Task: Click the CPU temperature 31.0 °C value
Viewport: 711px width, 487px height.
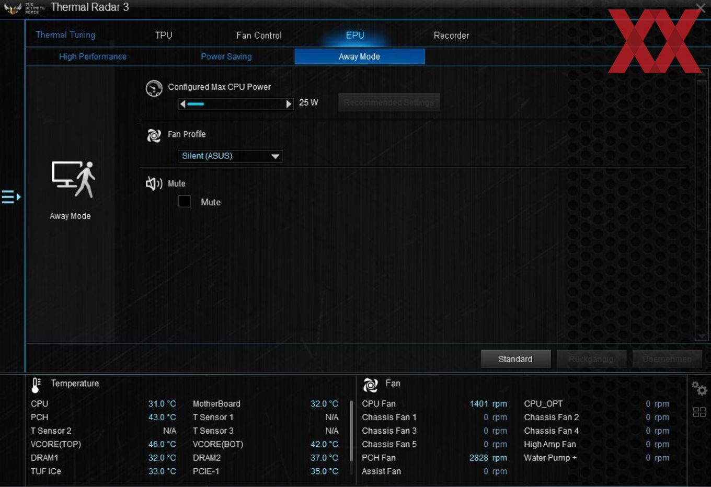Action: [x=162, y=403]
